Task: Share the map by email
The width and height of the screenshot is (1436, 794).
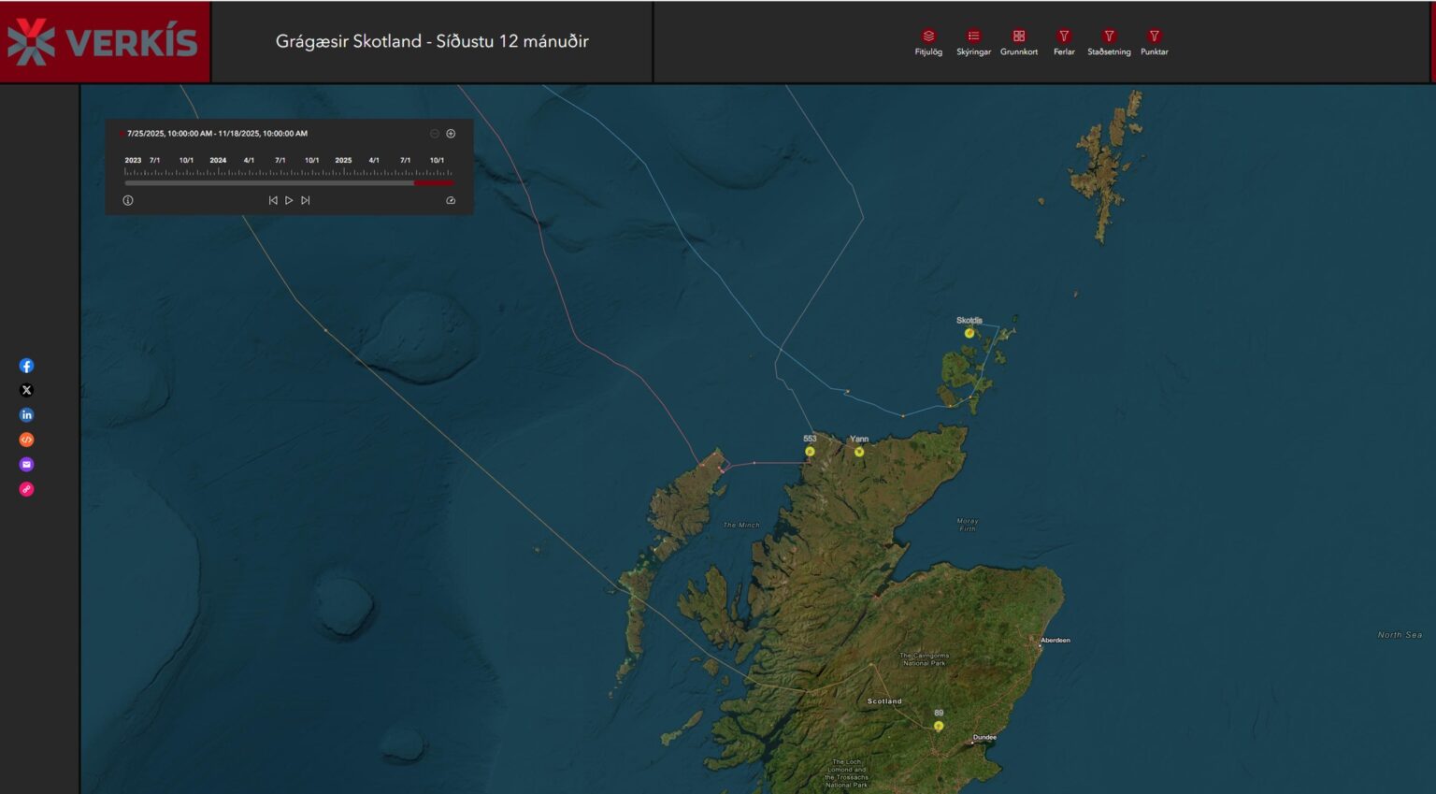Action: (x=26, y=465)
